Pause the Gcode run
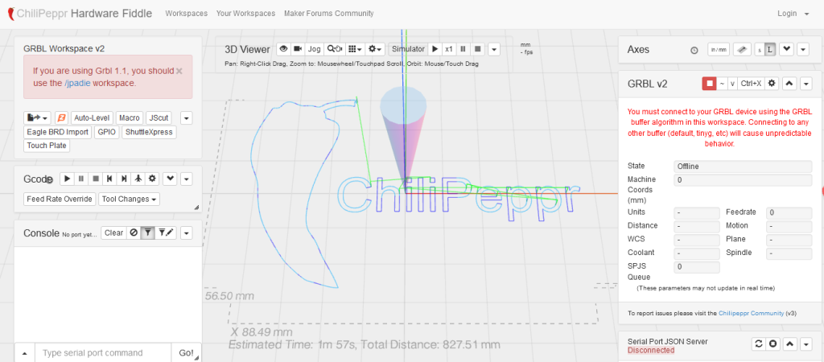This screenshot has width=824, height=362. [81, 179]
